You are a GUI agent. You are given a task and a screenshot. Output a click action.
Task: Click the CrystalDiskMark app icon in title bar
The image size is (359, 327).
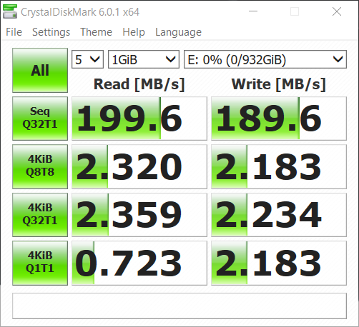pyautogui.click(x=10, y=11)
